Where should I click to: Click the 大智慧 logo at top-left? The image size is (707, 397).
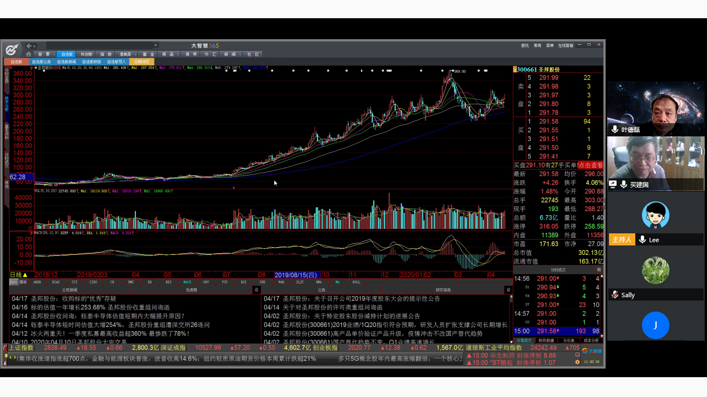12,50
